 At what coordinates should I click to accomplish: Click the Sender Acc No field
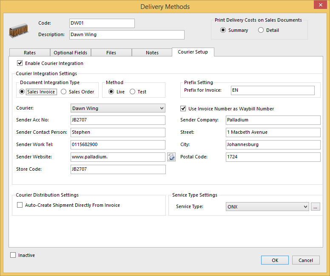(x=118, y=120)
